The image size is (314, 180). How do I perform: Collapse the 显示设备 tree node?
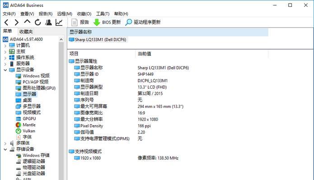point(5,70)
